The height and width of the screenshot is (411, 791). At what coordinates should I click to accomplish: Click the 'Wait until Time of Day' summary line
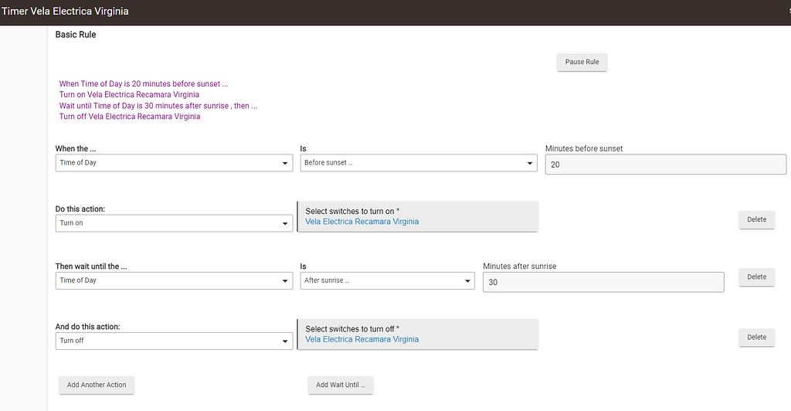tap(158, 106)
